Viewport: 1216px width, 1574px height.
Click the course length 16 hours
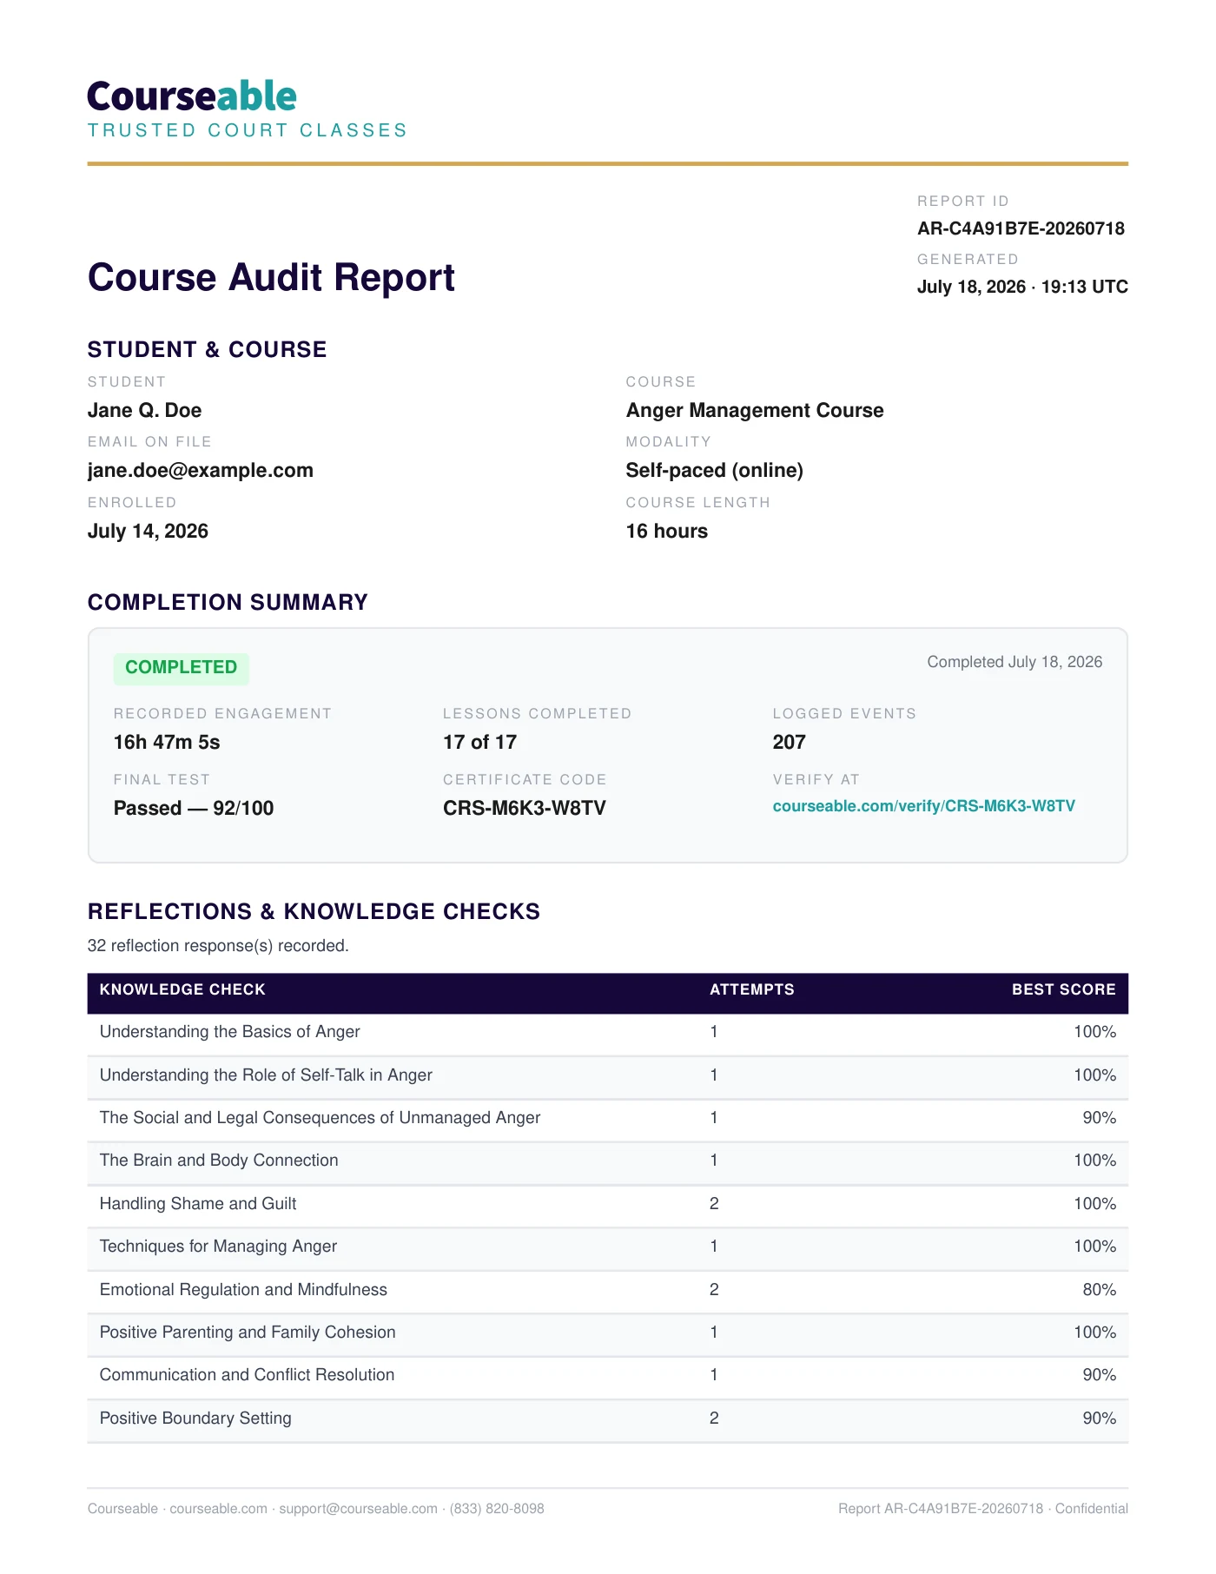click(x=667, y=531)
